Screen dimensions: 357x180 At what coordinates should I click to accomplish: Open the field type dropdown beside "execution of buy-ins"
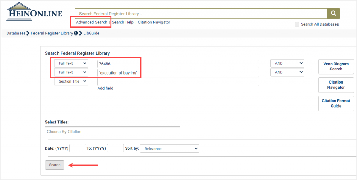click(x=71, y=72)
